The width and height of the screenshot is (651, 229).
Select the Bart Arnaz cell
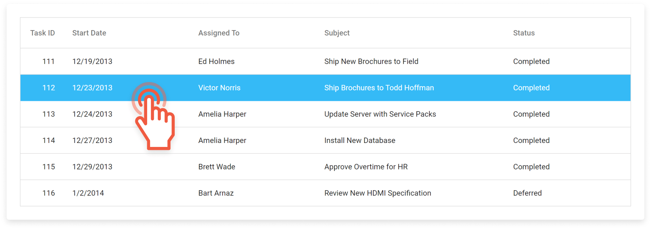coord(216,193)
